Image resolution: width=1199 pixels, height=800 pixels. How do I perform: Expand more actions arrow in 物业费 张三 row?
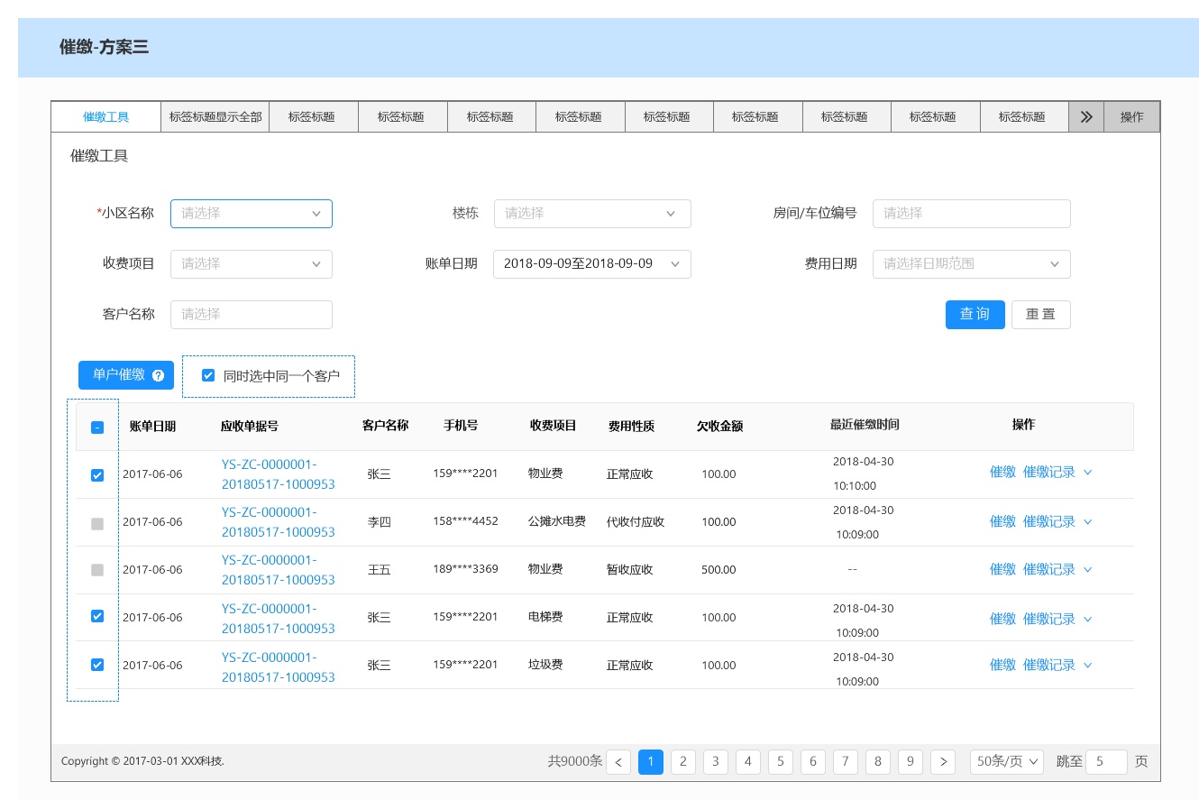point(1087,473)
